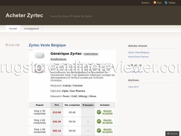The width and height of the screenshot is (181, 136).
Task: Click the Générique Zyrtec heading
Action: (66, 54)
